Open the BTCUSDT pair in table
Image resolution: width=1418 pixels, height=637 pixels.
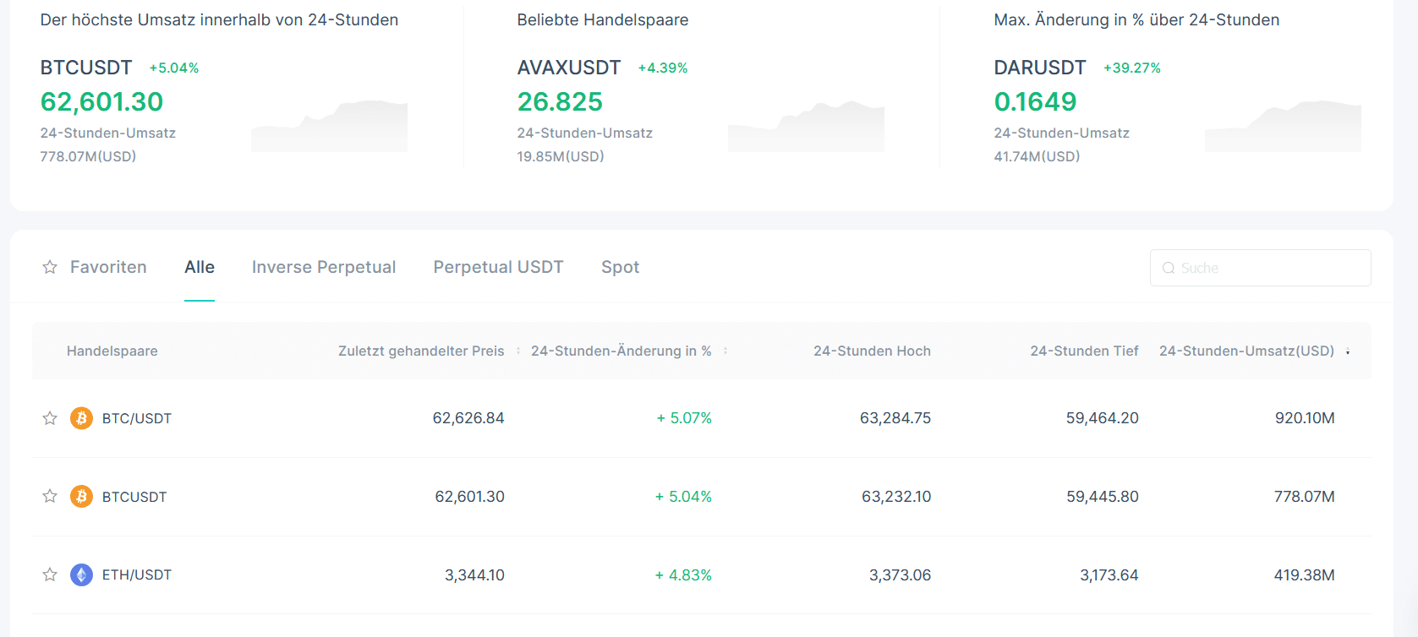(134, 497)
